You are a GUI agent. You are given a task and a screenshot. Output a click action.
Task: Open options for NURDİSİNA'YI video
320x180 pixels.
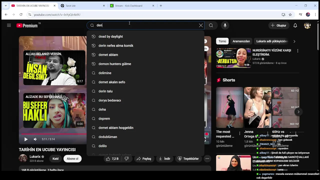[297, 51]
